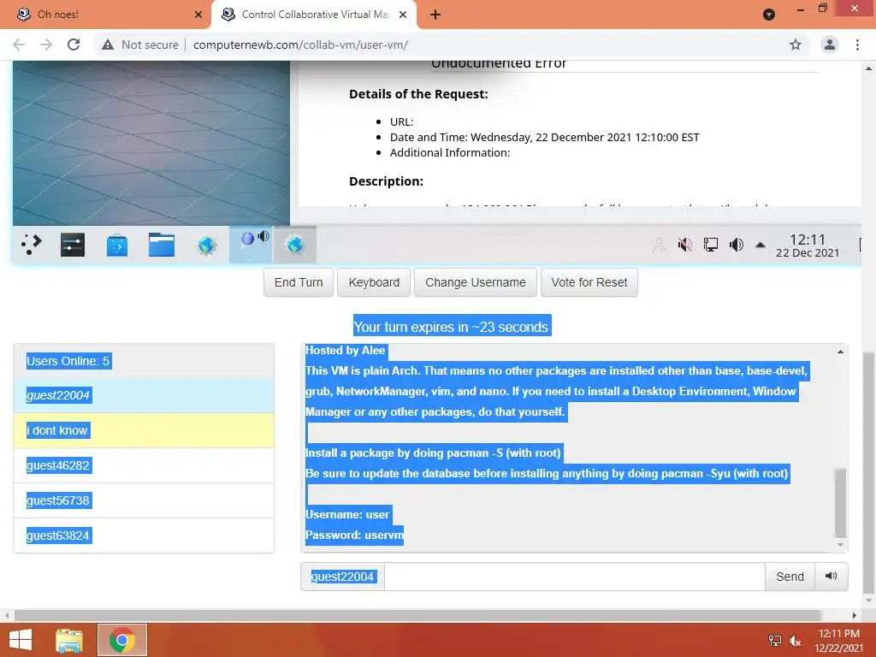876x657 pixels.
Task: Open a new tab with plus button
Action: point(435,15)
